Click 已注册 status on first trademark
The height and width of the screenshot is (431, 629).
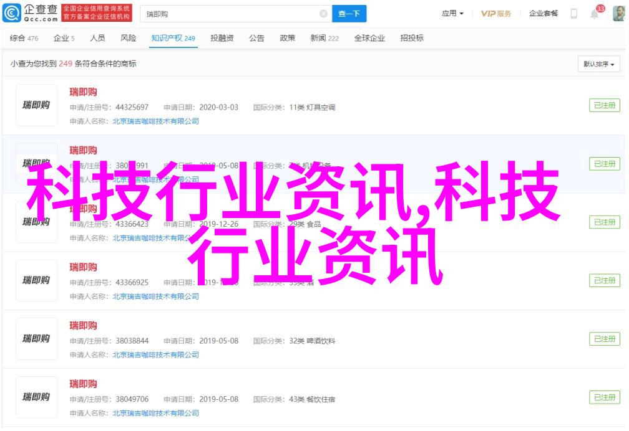point(604,106)
